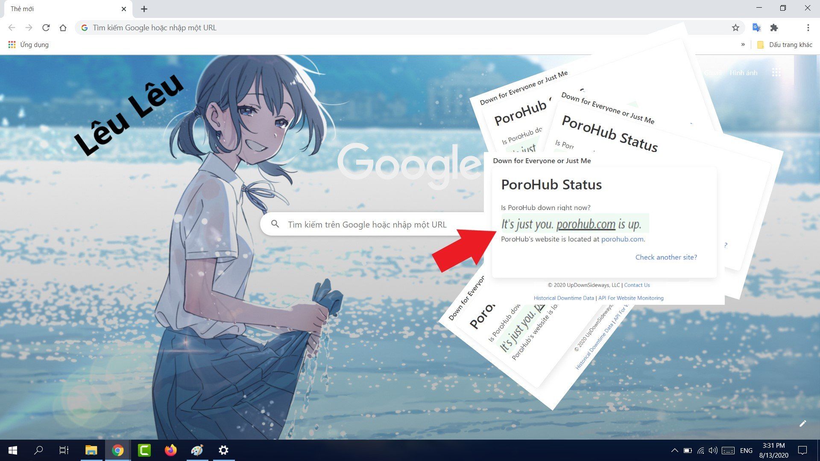Bookmark this page with the star icon
Screen dimensions: 820x461
pyautogui.click(x=735, y=28)
